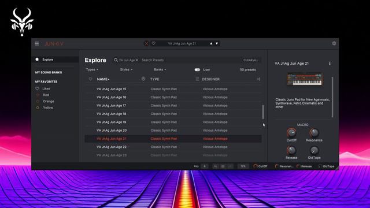Click the CutOff macro knob

point(291,133)
